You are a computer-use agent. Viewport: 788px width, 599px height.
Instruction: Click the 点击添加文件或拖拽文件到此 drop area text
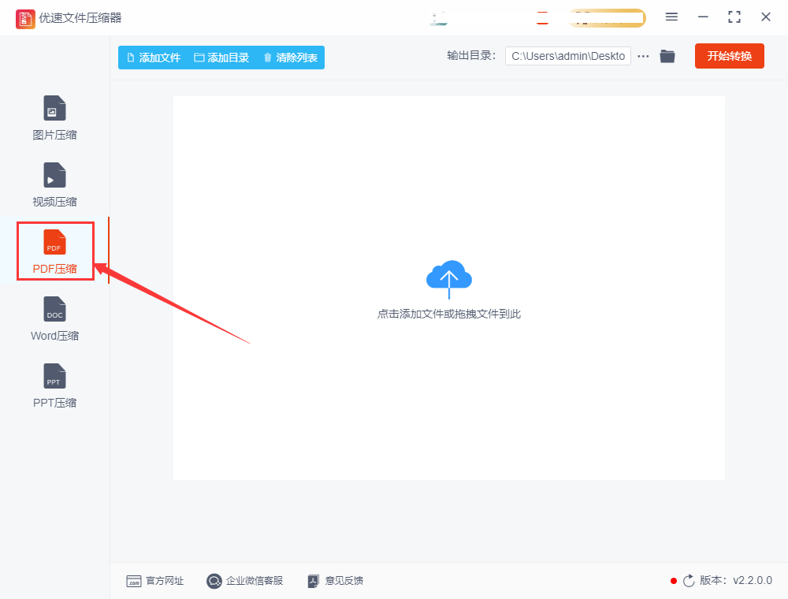(x=449, y=314)
